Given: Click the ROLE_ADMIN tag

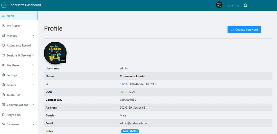Looking at the screenshot, I should pos(130,131).
